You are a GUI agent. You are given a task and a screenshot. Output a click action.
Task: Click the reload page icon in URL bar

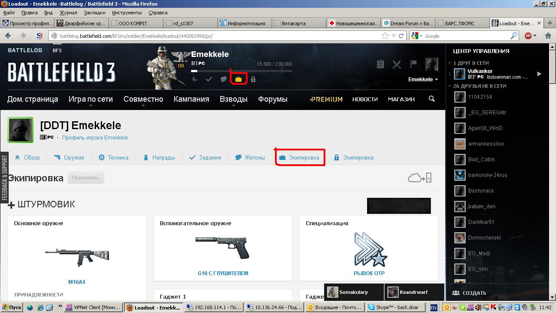401,36
